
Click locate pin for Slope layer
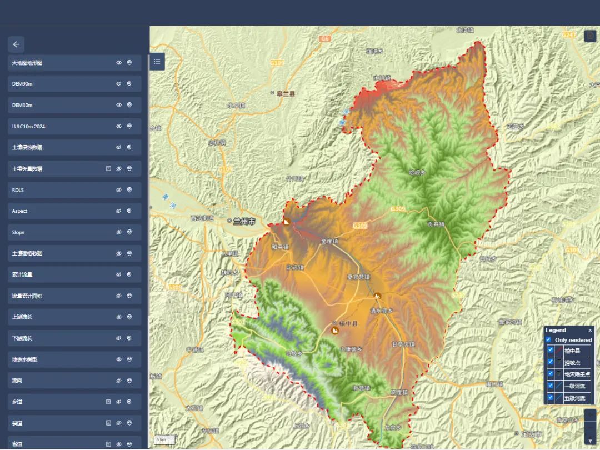[129, 232]
